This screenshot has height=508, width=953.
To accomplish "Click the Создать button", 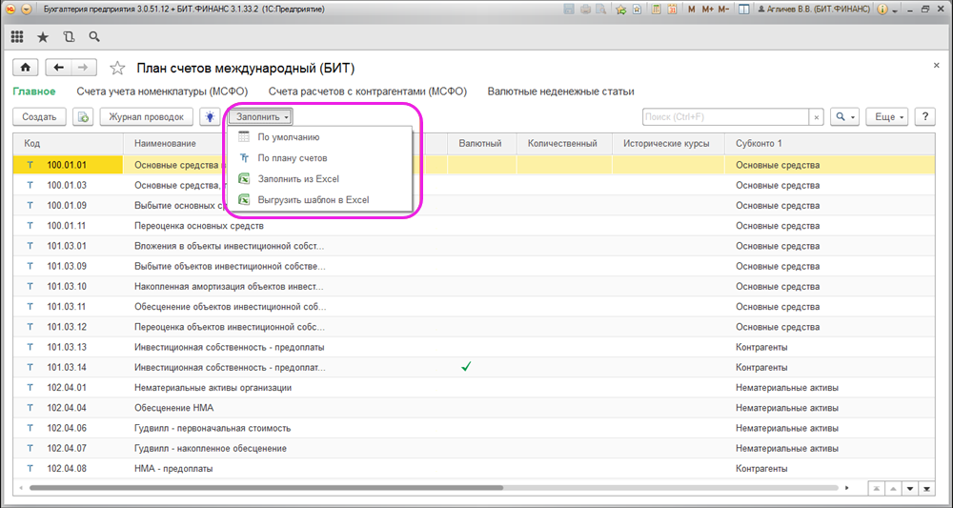I will pos(39,116).
